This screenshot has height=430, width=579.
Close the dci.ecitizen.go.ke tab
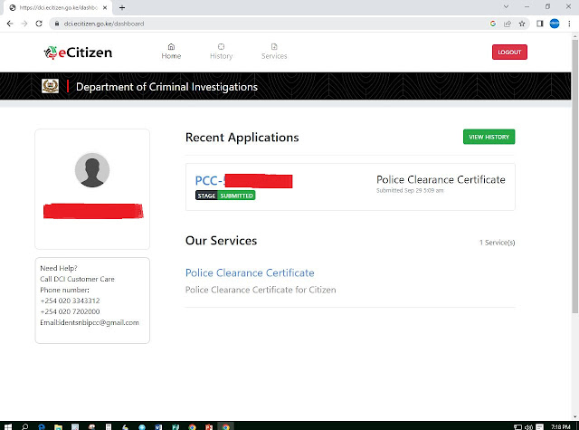[105, 7]
